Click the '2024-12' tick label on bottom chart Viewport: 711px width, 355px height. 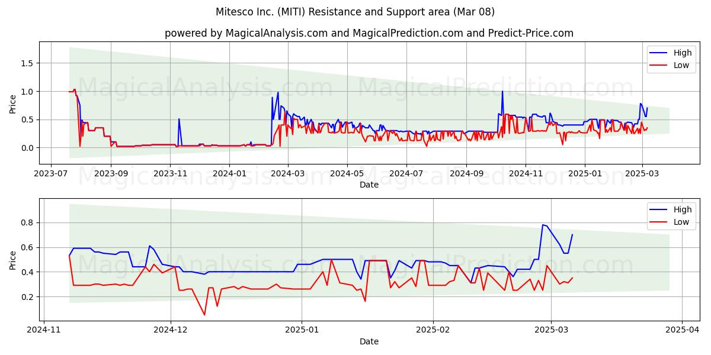(x=171, y=330)
